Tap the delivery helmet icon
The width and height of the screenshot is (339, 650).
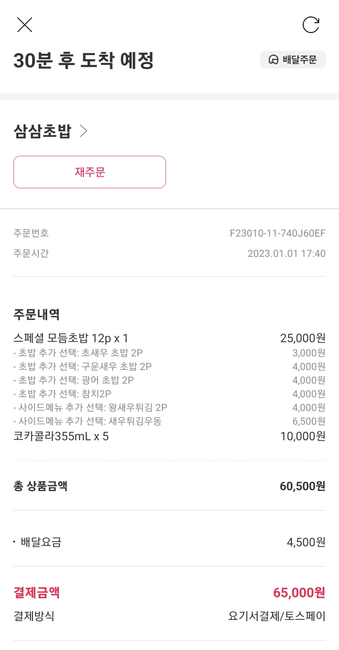point(273,60)
